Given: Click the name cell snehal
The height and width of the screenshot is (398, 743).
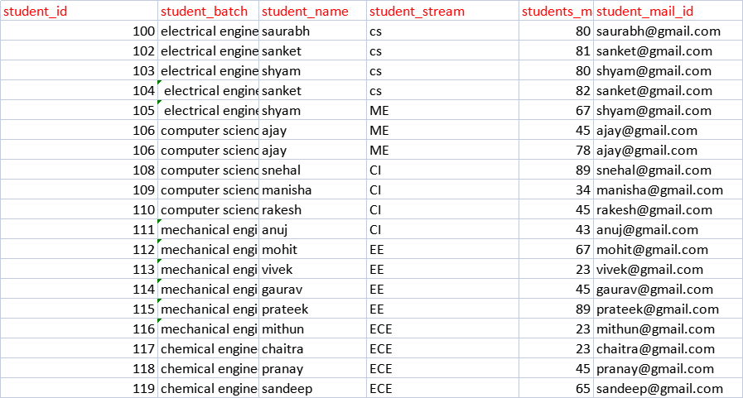Looking at the screenshot, I should [x=312, y=170].
